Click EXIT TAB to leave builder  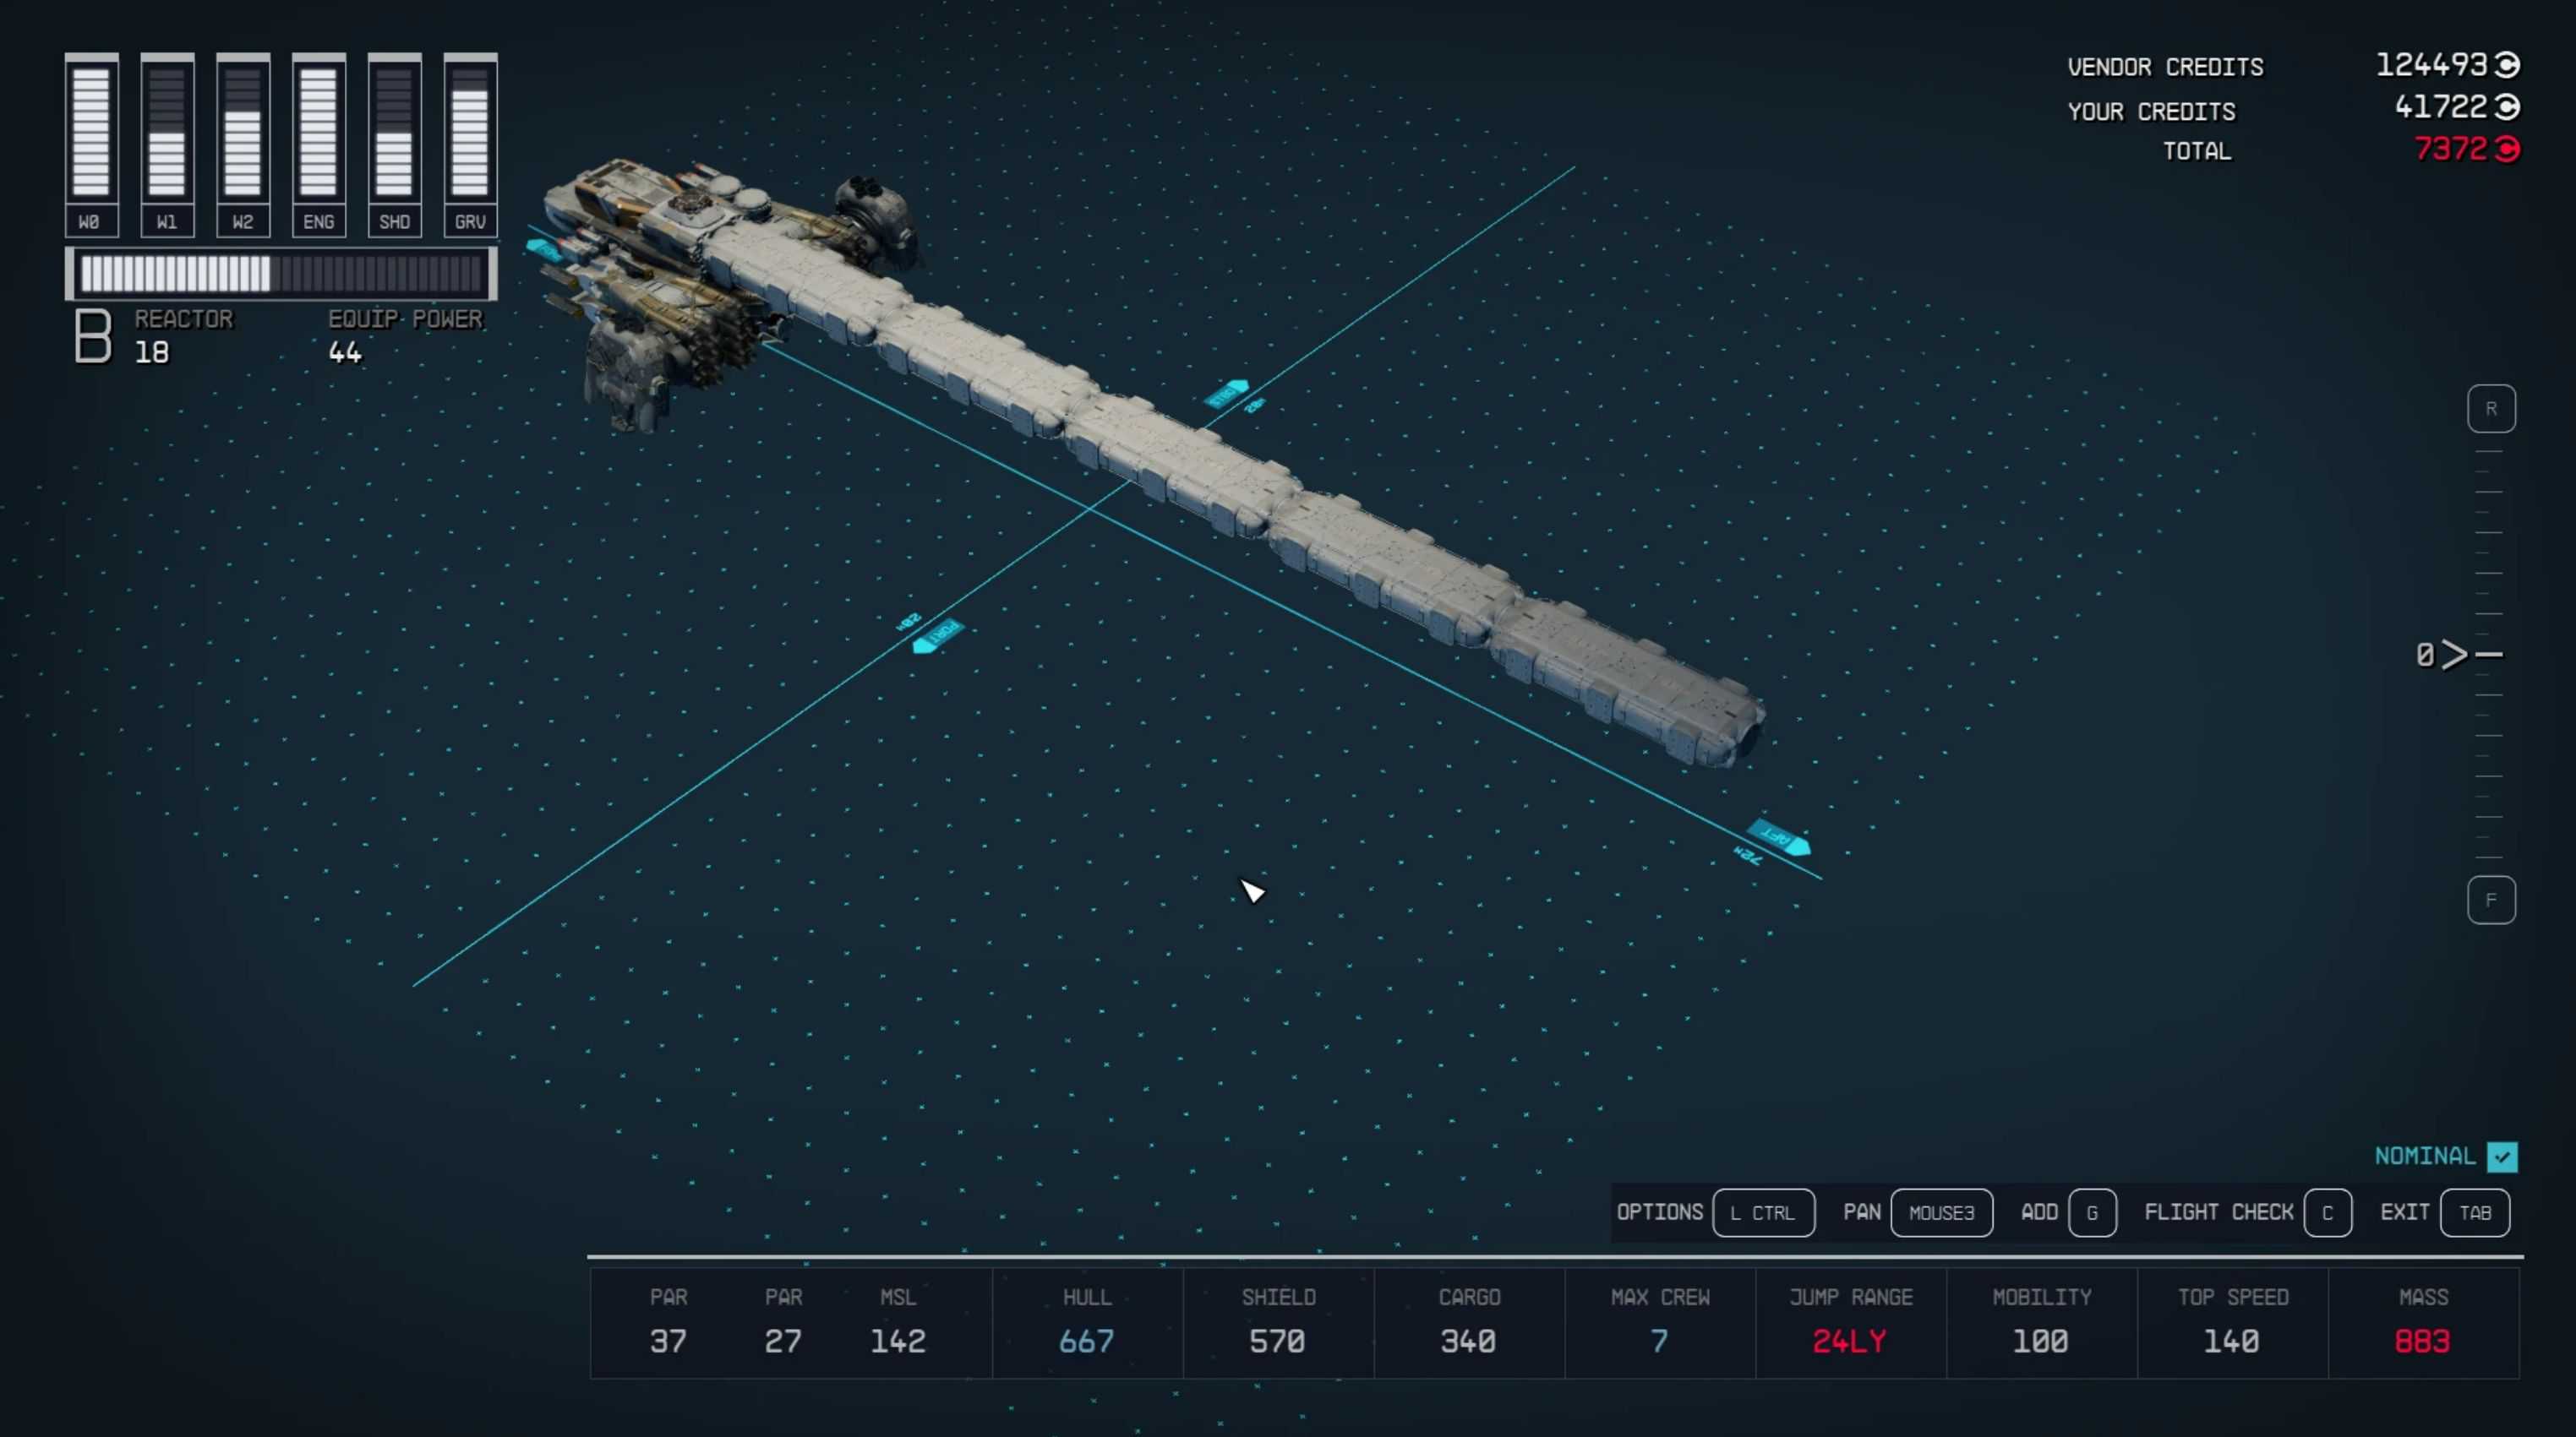pyautogui.click(x=2473, y=1212)
